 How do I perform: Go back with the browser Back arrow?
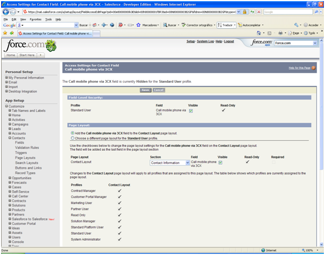[5, 12]
